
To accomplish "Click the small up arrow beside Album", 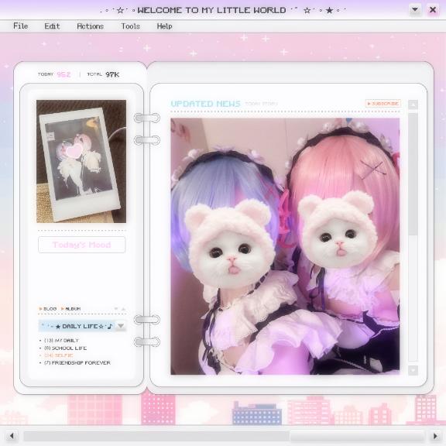I will pyautogui.click(x=123, y=309).
